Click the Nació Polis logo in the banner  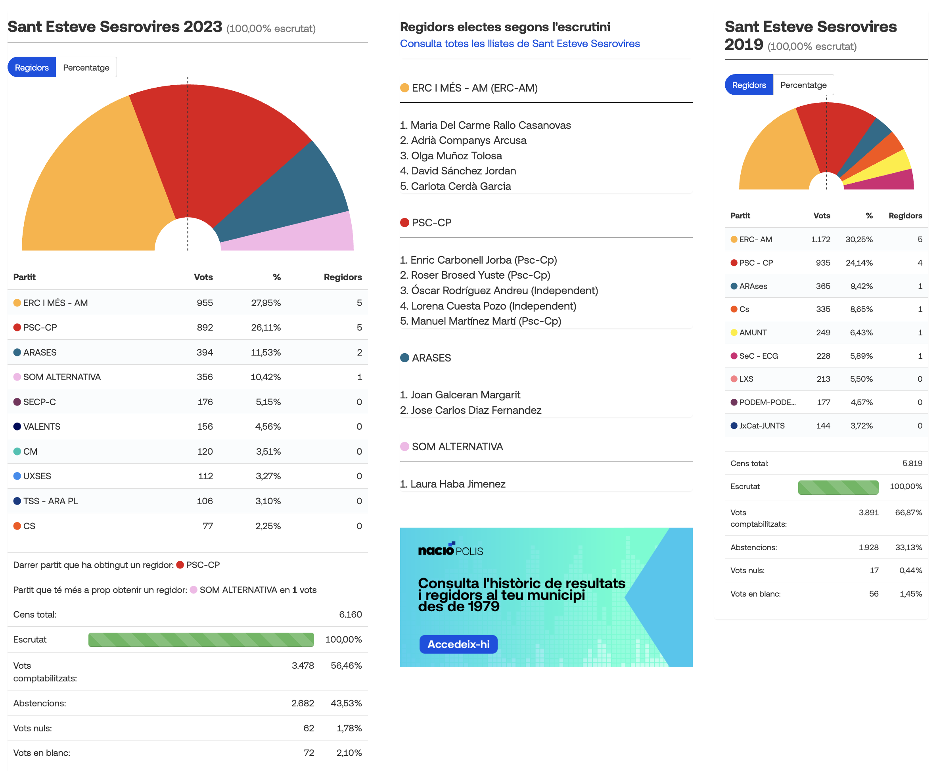click(x=450, y=549)
